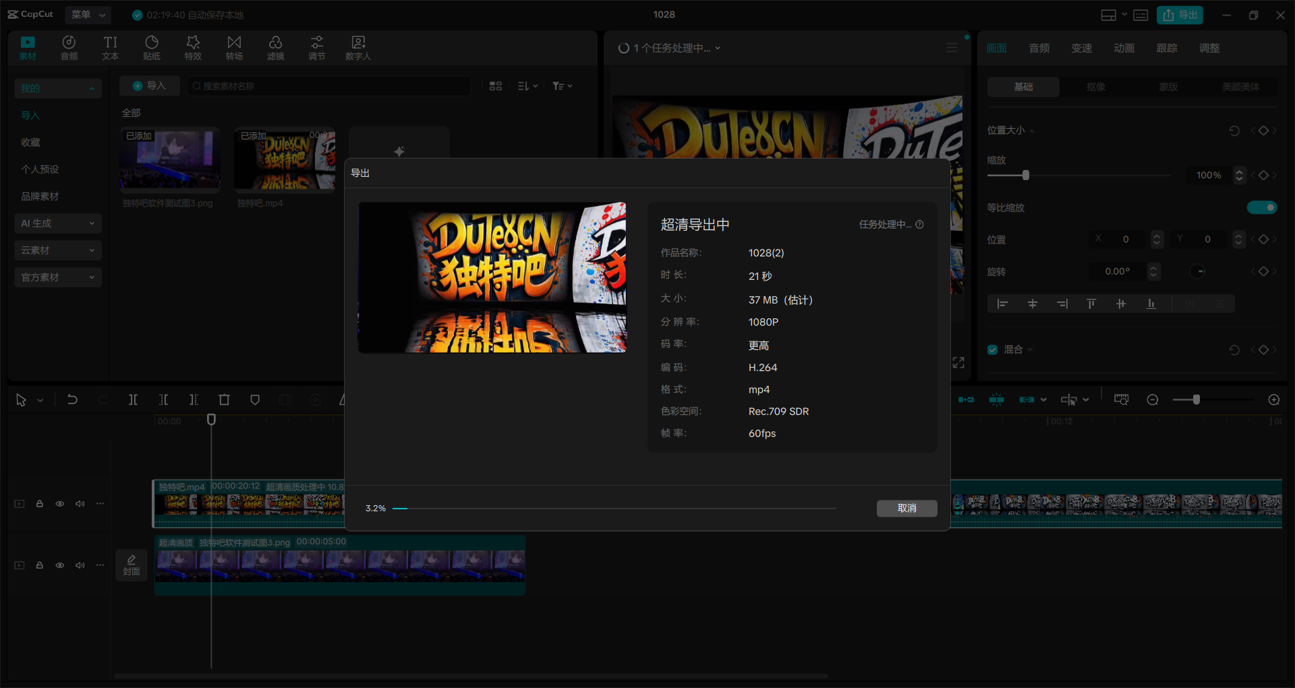This screenshot has height=688, width=1295.
Task: Toggle the 等比缩放 switch
Action: click(1262, 208)
